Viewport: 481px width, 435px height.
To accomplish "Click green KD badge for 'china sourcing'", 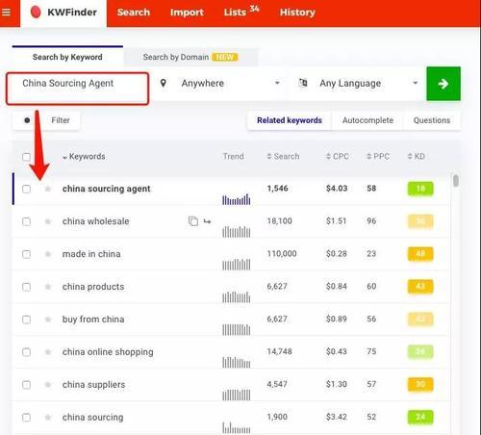I will [420, 417].
